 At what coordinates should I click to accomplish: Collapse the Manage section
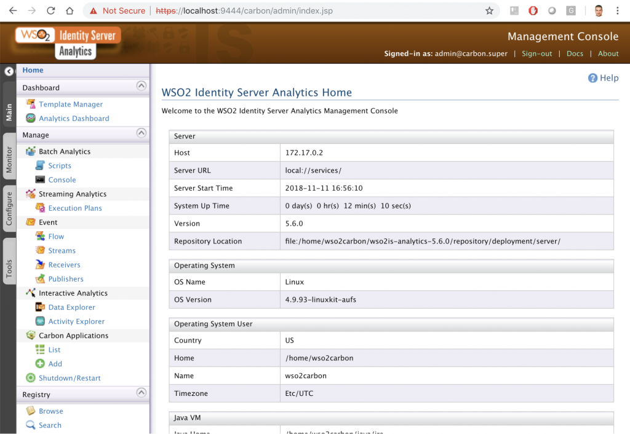(141, 133)
